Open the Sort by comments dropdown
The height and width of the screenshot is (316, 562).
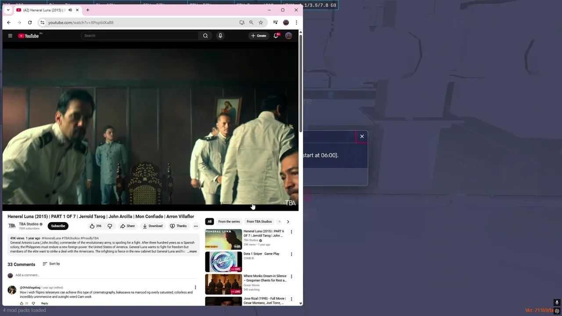[x=51, y=264]
